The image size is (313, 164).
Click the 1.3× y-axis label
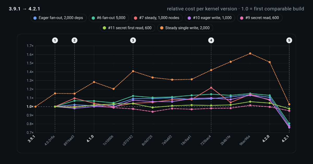(x=30, y=80)
